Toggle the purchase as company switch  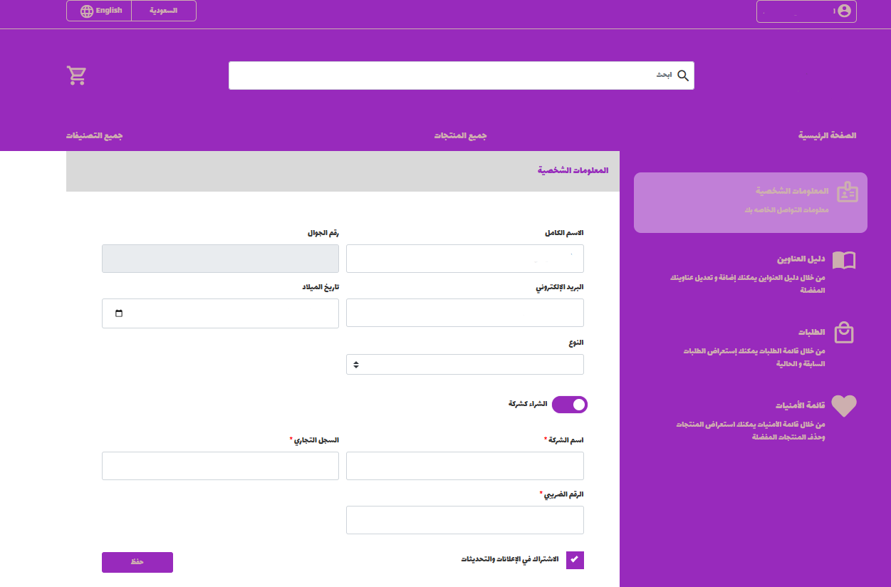(570, 405)
